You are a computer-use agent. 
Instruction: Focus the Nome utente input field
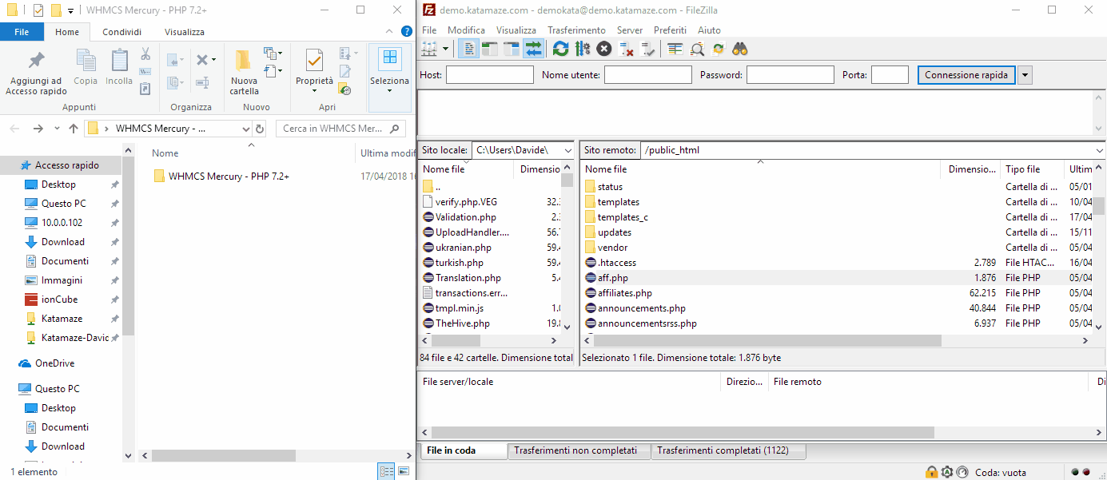pyautogui.click(x=648, y=75)
